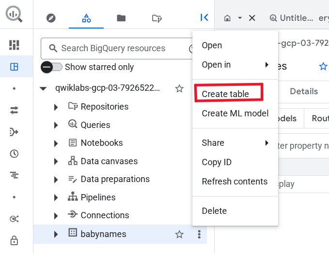Viewport: 329px width, 253px height.
Task: Open the Explorer compass tab icon
Action: [x=51, y=18]
